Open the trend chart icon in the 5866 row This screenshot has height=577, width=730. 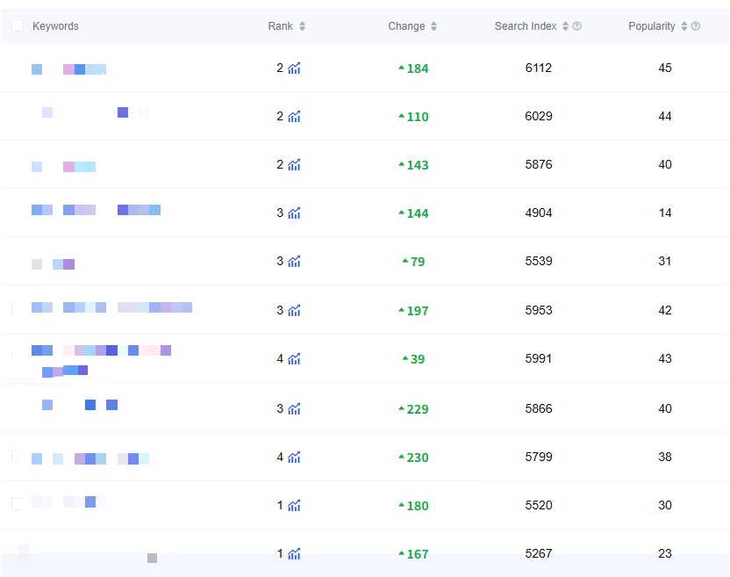coord(294,409)
